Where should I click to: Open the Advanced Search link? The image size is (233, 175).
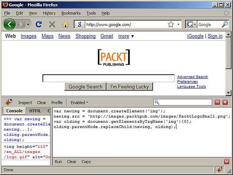pyautogui.click(x=192, y=77)
